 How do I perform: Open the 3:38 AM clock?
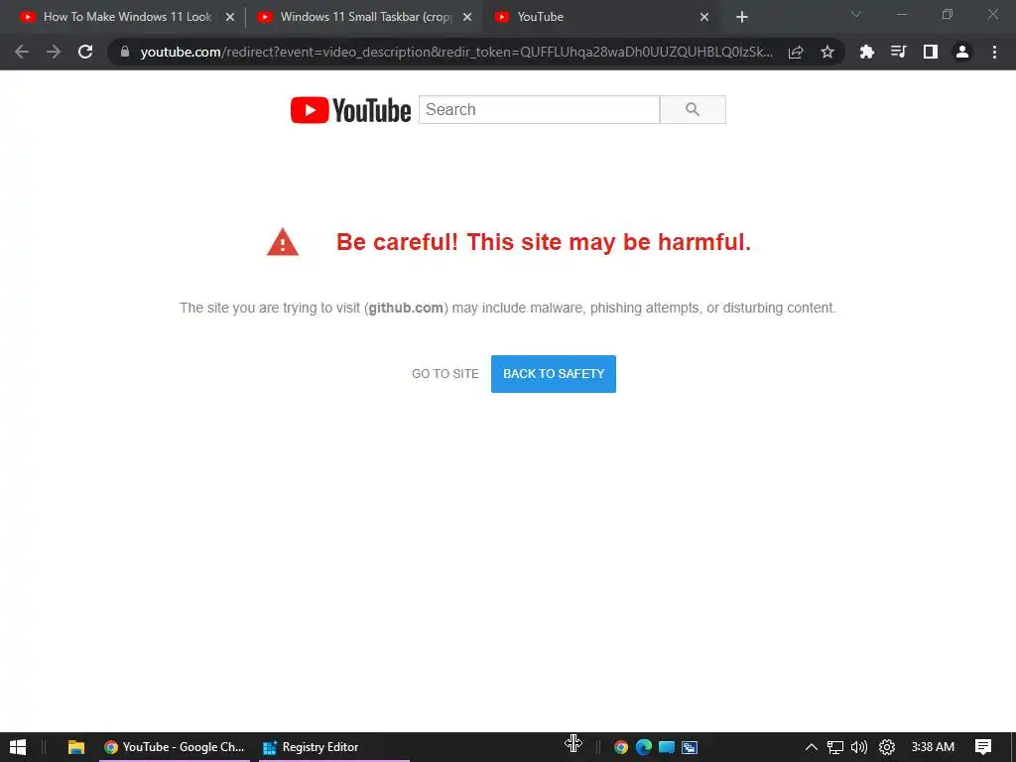933,747
